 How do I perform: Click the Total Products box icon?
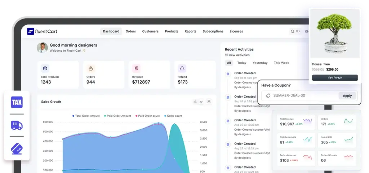pyautogui.click(x=45, y=69)
